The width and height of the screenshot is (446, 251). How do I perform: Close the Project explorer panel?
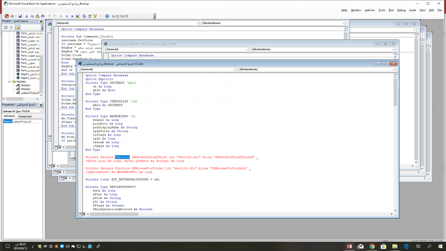click(x=41, y=21)
